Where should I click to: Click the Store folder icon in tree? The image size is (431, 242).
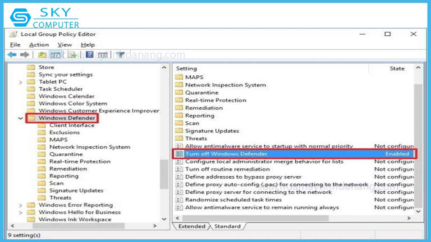tap(31, 67)
